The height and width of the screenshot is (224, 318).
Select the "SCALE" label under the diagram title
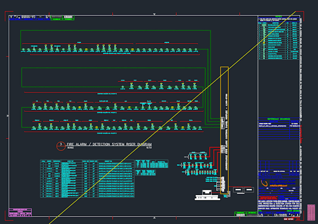[70, 148]
